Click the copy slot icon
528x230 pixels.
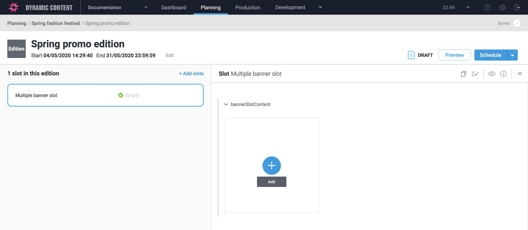pyautogui.click(x=463, y=74)
